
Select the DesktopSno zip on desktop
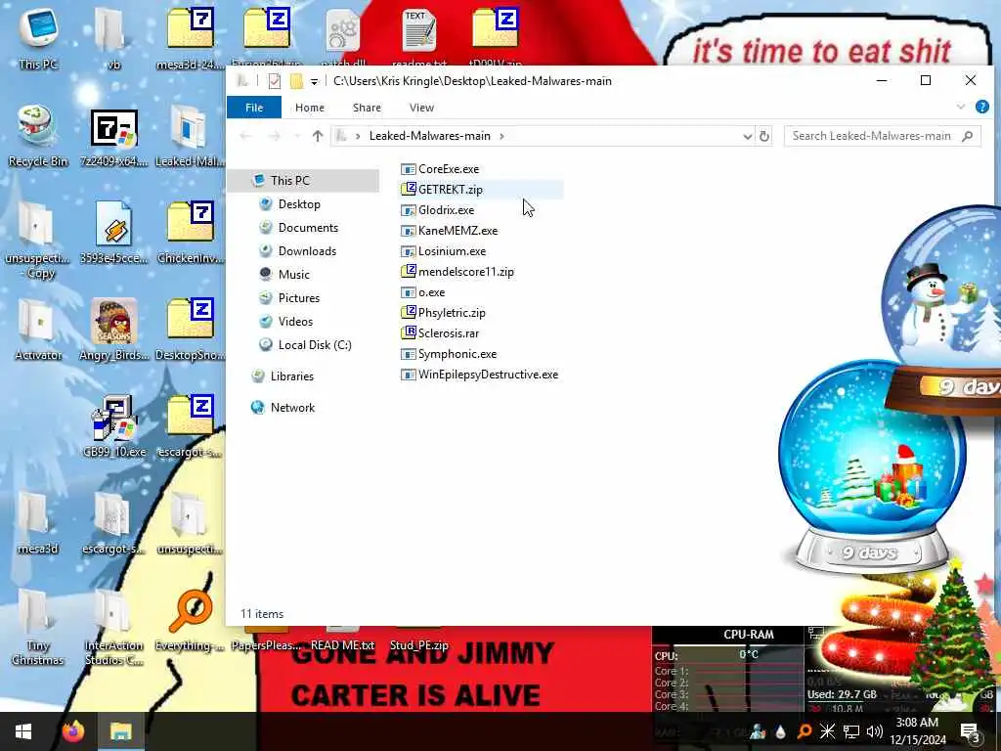tap(190, 331)
